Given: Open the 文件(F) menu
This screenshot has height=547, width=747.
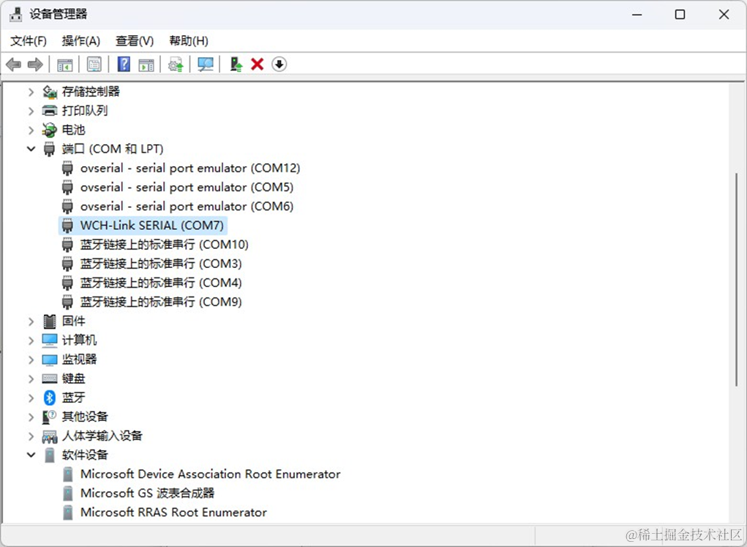Looking at the screenshot, I should (x=29, y=41).
